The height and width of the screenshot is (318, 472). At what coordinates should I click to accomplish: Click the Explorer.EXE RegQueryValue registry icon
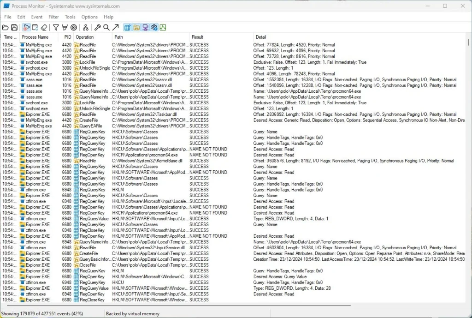tap(77, 288)
